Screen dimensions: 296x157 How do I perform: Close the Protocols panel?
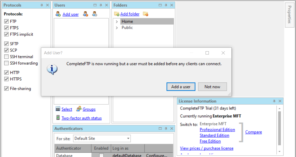point(47,5)
